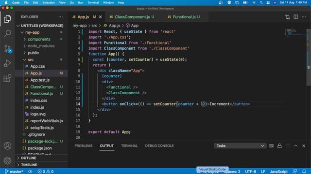Open setupTests.js in explorer
311x174 pixels.
[42, 128]
